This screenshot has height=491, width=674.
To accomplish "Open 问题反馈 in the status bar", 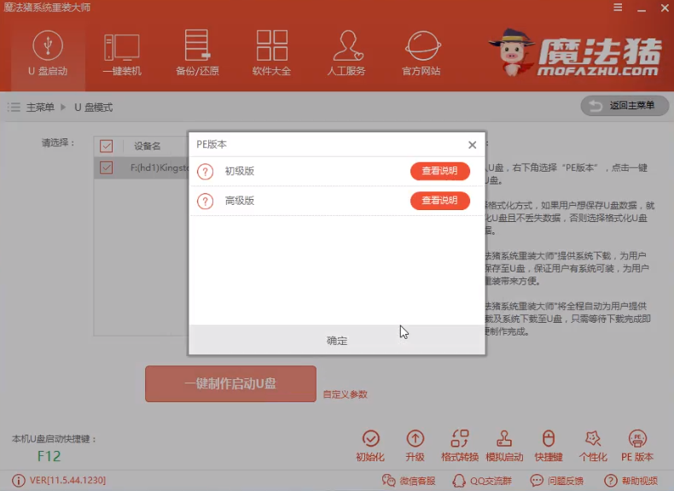I will click(x=557, y=481).
